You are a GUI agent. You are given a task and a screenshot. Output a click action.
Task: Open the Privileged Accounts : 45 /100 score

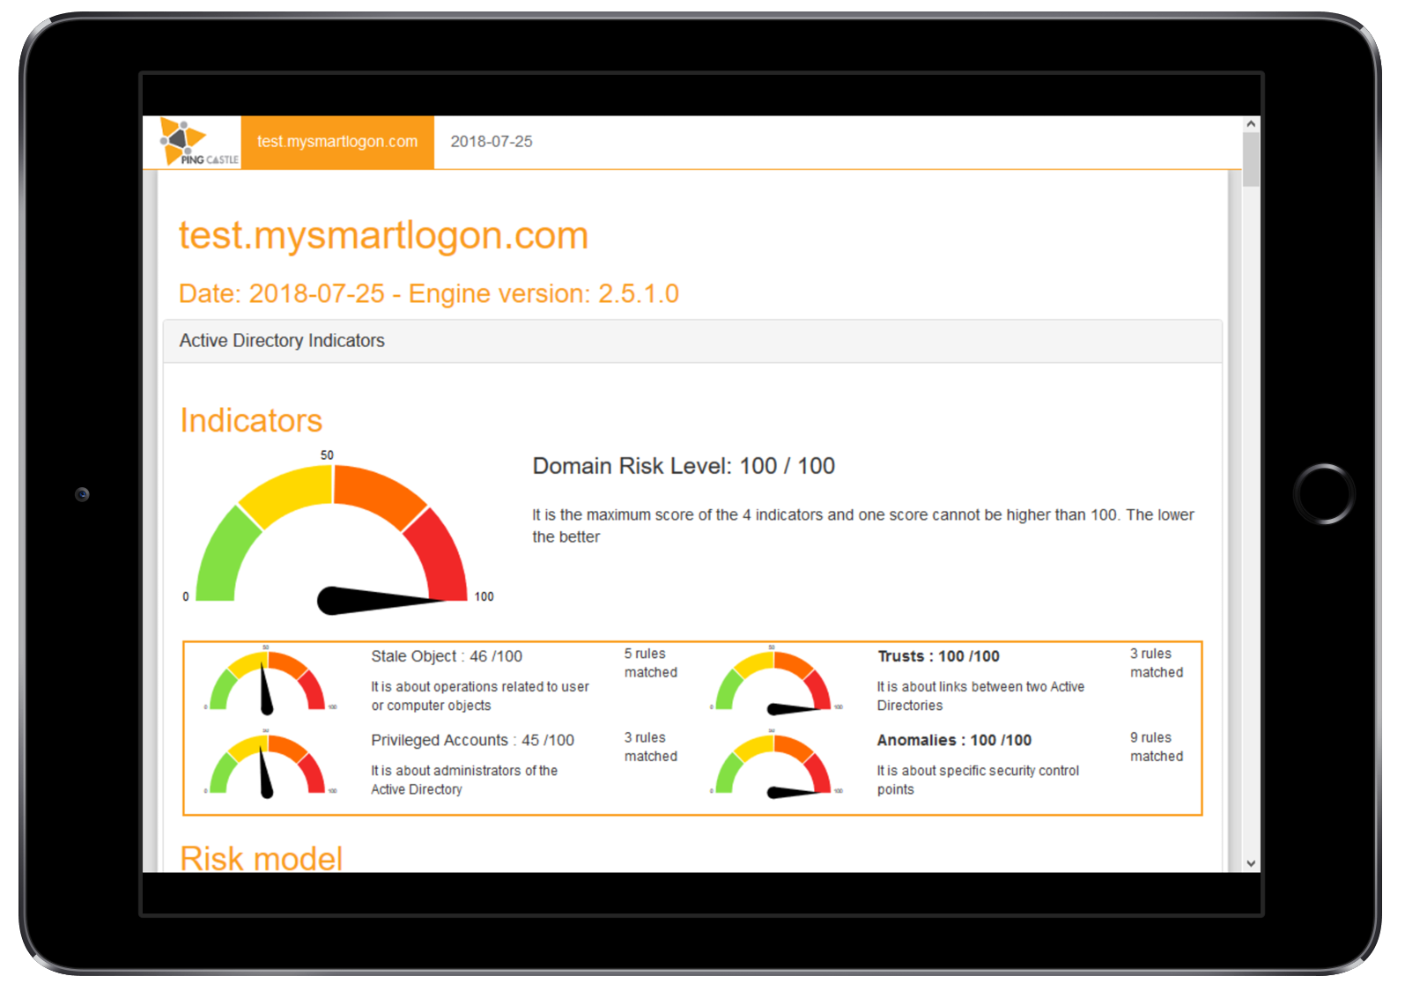pos(472,740)
